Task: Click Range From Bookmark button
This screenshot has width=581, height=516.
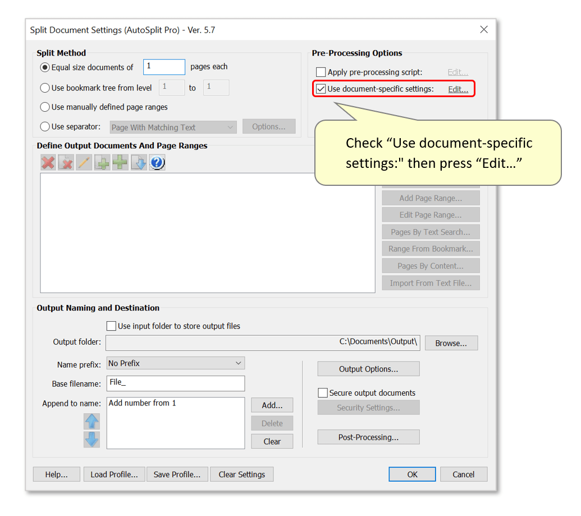Action: point(431,249)
